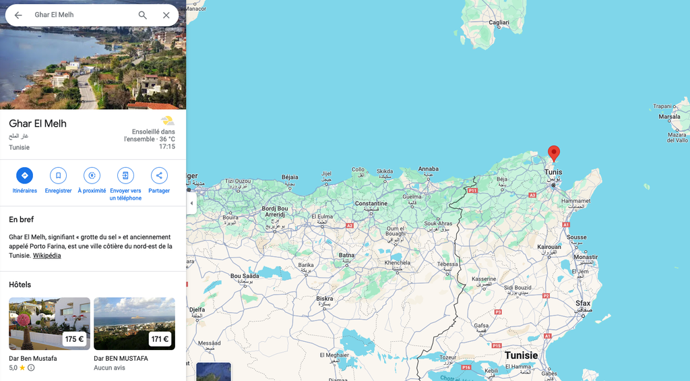Image resolution: width=690 pixels, height=381 pixels.
Task: Send to phone with Envoyer icon
Action: [x=125, y=175]
